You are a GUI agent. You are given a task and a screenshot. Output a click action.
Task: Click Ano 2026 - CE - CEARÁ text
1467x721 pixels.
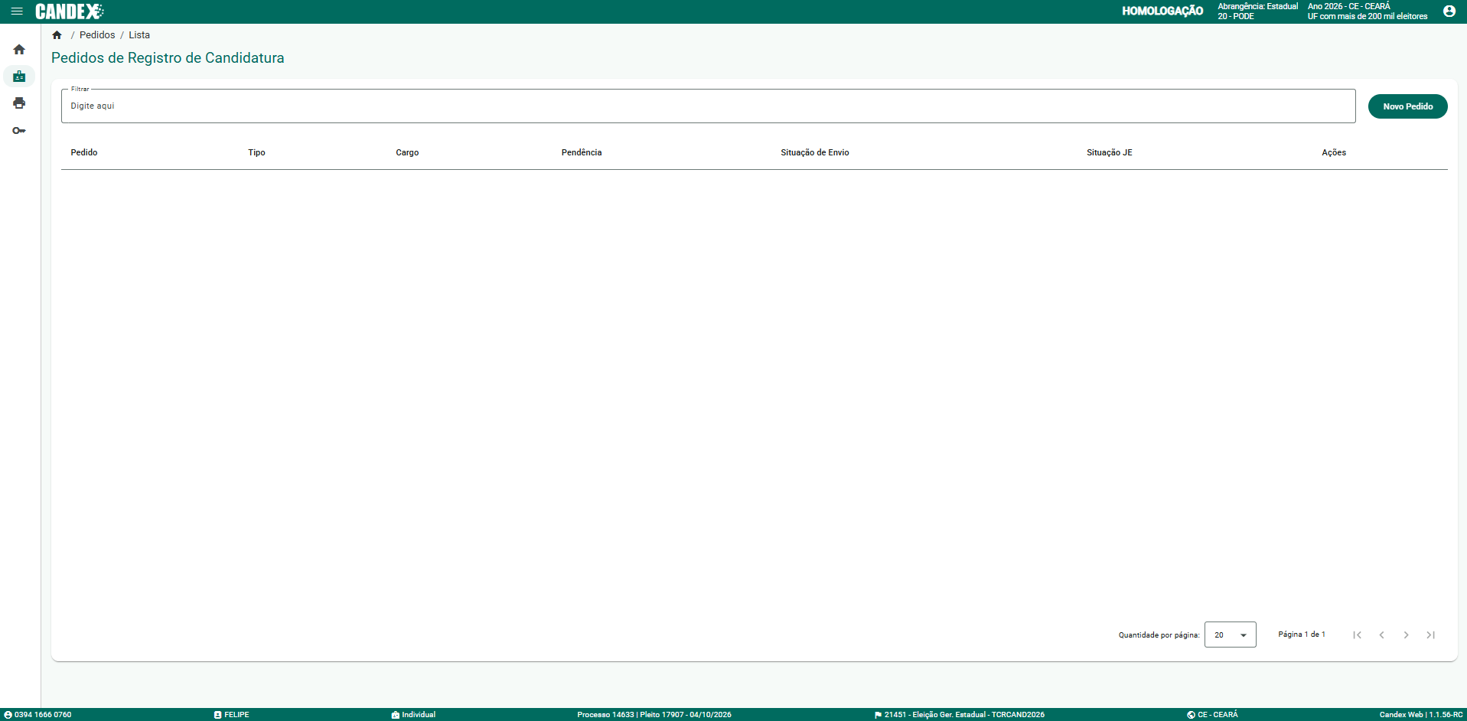click(x=1348, y=6)
